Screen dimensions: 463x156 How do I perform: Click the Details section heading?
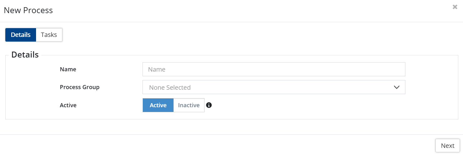coord(25,55)
